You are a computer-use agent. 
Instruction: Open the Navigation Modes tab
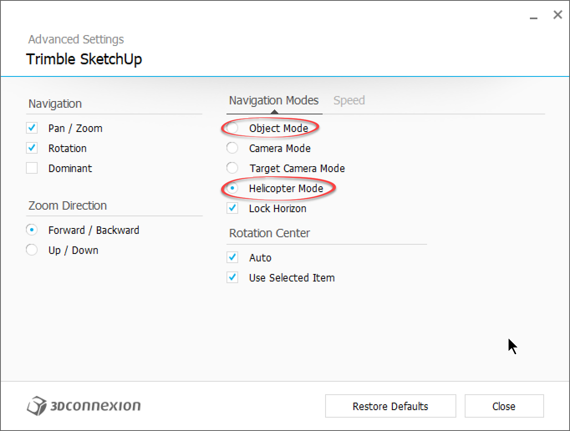click(274, 100)
